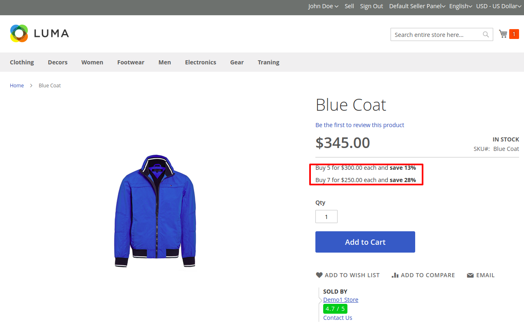524x326 pixels.
Task: Open the shopping cart icon
Action: [x=503, y=34]
